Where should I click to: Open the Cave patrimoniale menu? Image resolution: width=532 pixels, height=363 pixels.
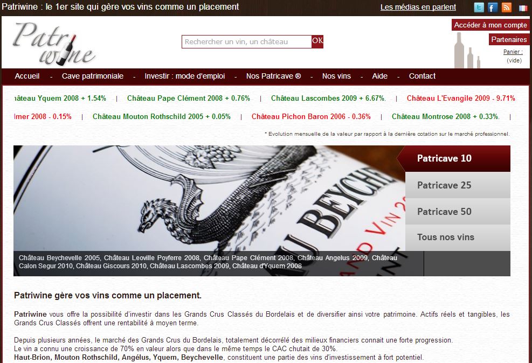93,76
